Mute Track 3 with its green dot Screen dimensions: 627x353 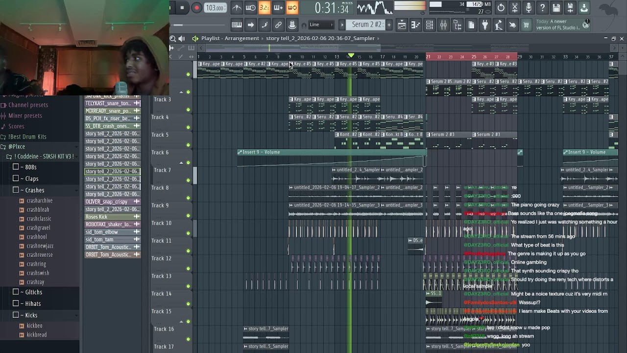pos(188,110)
